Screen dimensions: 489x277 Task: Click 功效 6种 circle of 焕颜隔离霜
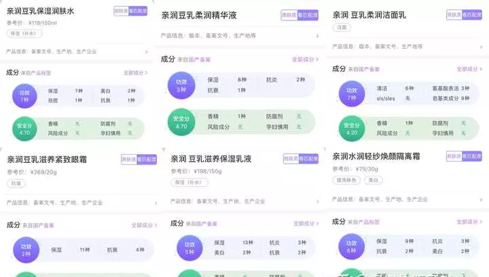point(352,246)
